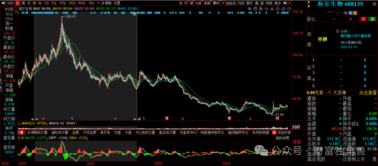Click the green 卖 sell button

[x=372, y=19]
